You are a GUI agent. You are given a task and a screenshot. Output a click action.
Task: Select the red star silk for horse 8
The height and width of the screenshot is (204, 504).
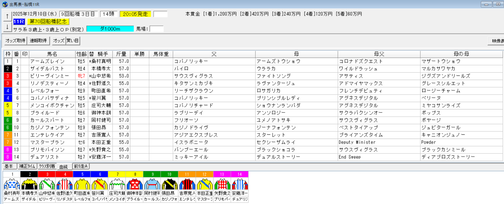134,184
